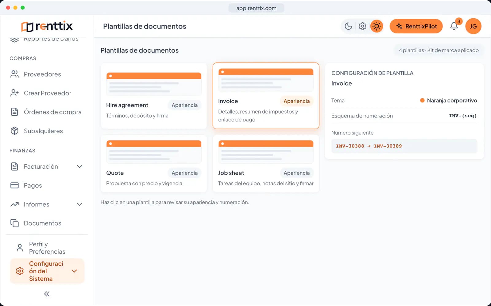Select the Hire agreement template thumbnail

[154, 84]
